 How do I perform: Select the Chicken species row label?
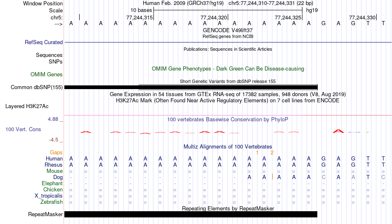click(x=53, y=189)
